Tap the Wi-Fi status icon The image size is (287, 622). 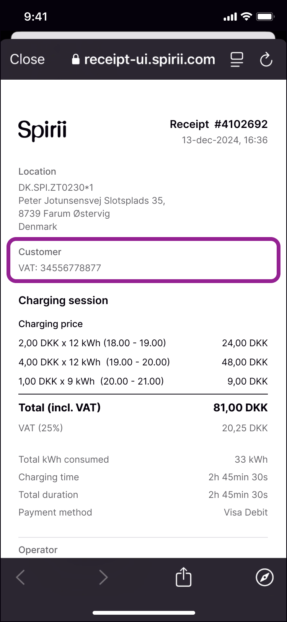[x=246, y=16]
